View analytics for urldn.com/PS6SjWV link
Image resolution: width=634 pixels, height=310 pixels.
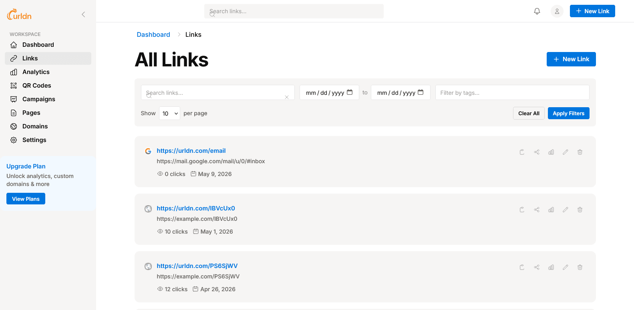[551, 267]
